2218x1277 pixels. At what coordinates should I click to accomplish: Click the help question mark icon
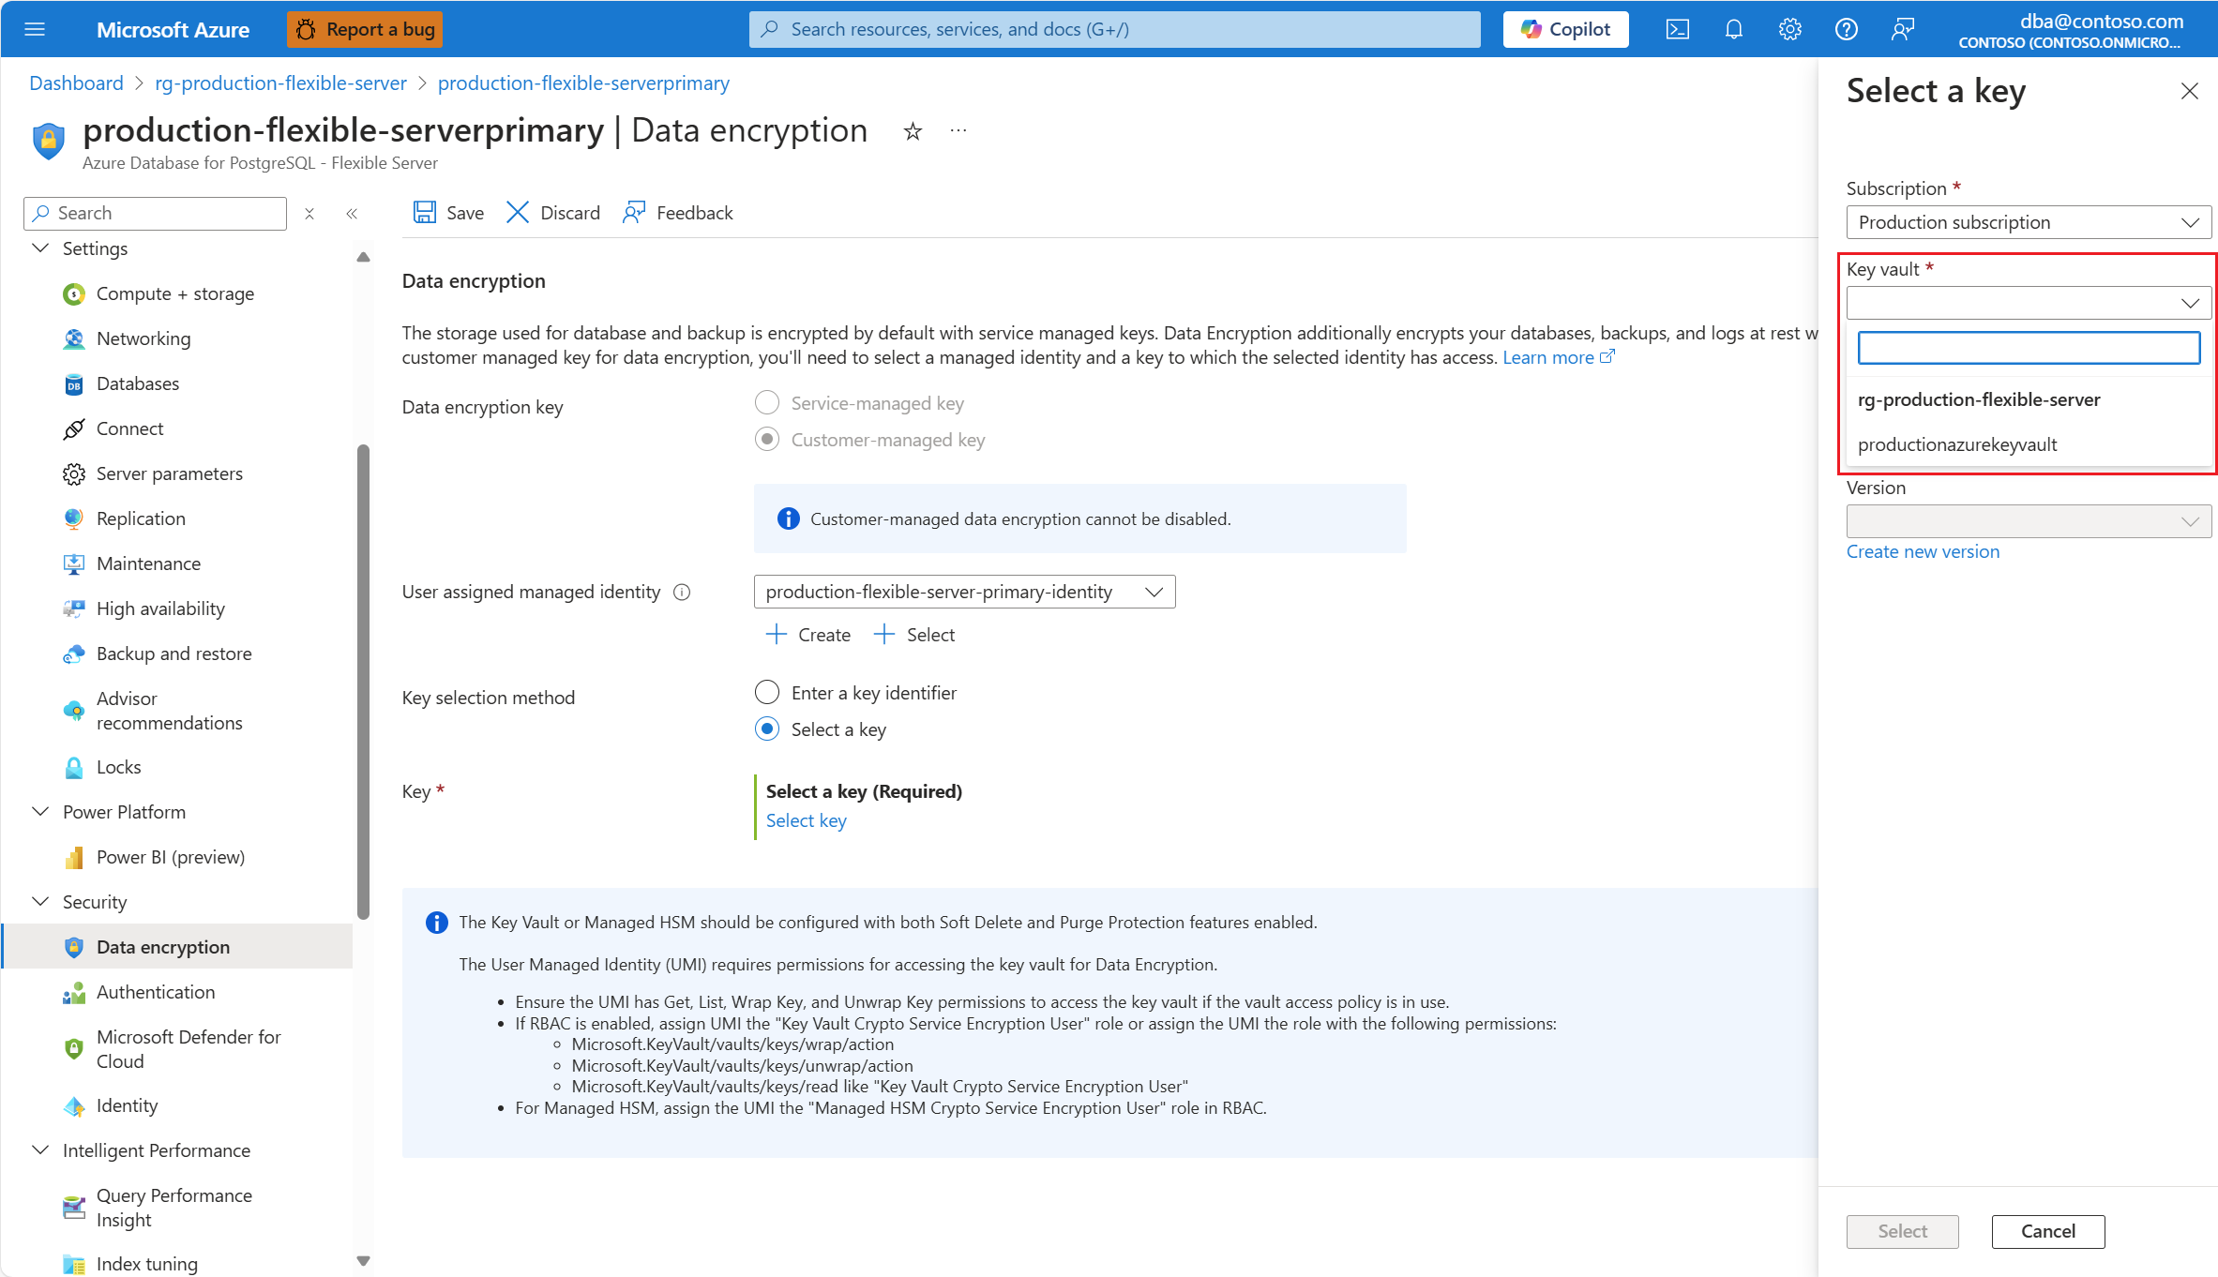click(1846, 29)
